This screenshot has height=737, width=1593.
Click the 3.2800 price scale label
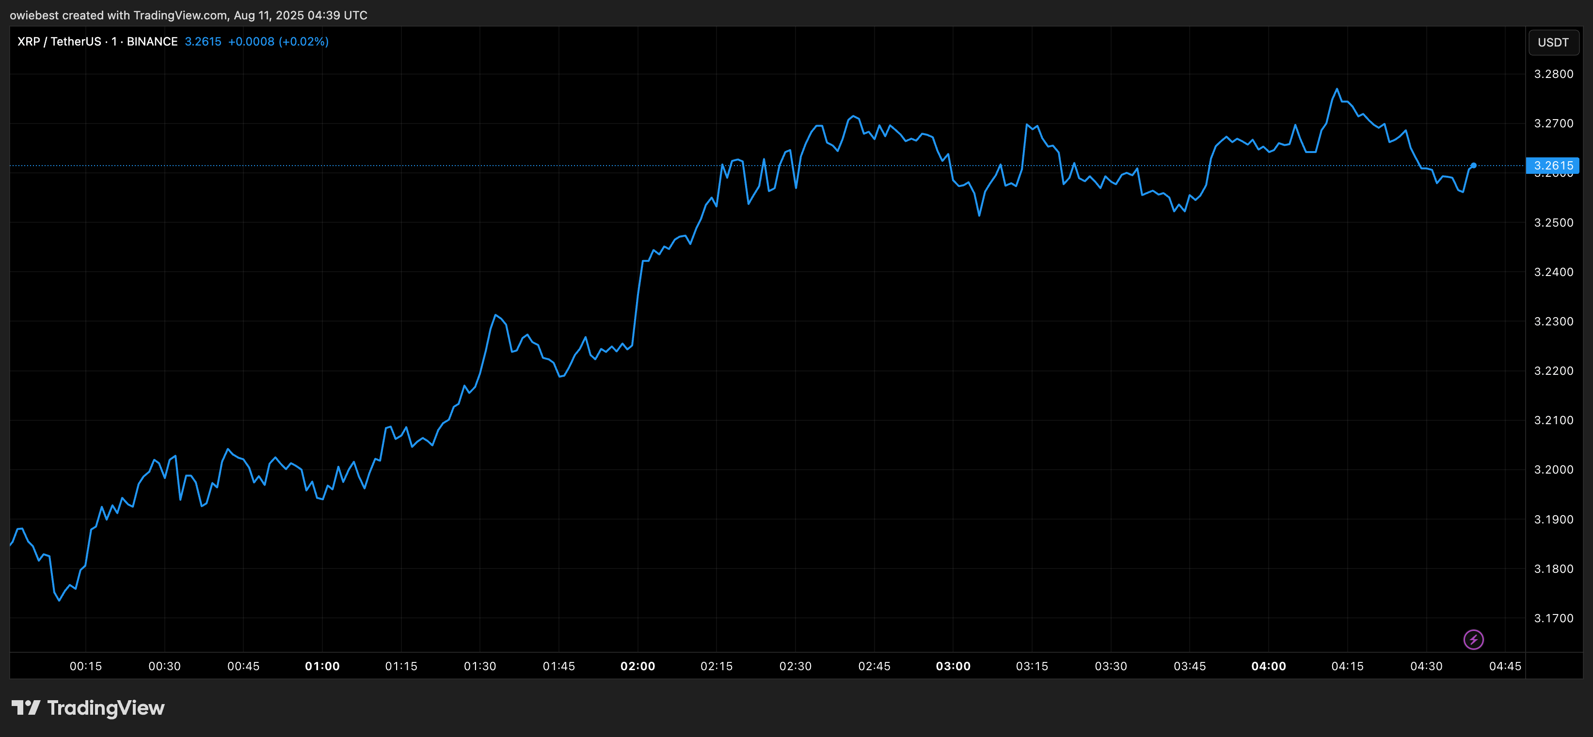(x=1553, y=74)
